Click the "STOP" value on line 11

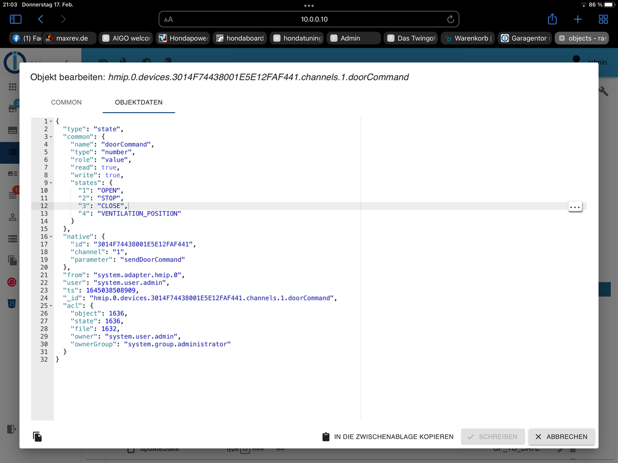108,198
